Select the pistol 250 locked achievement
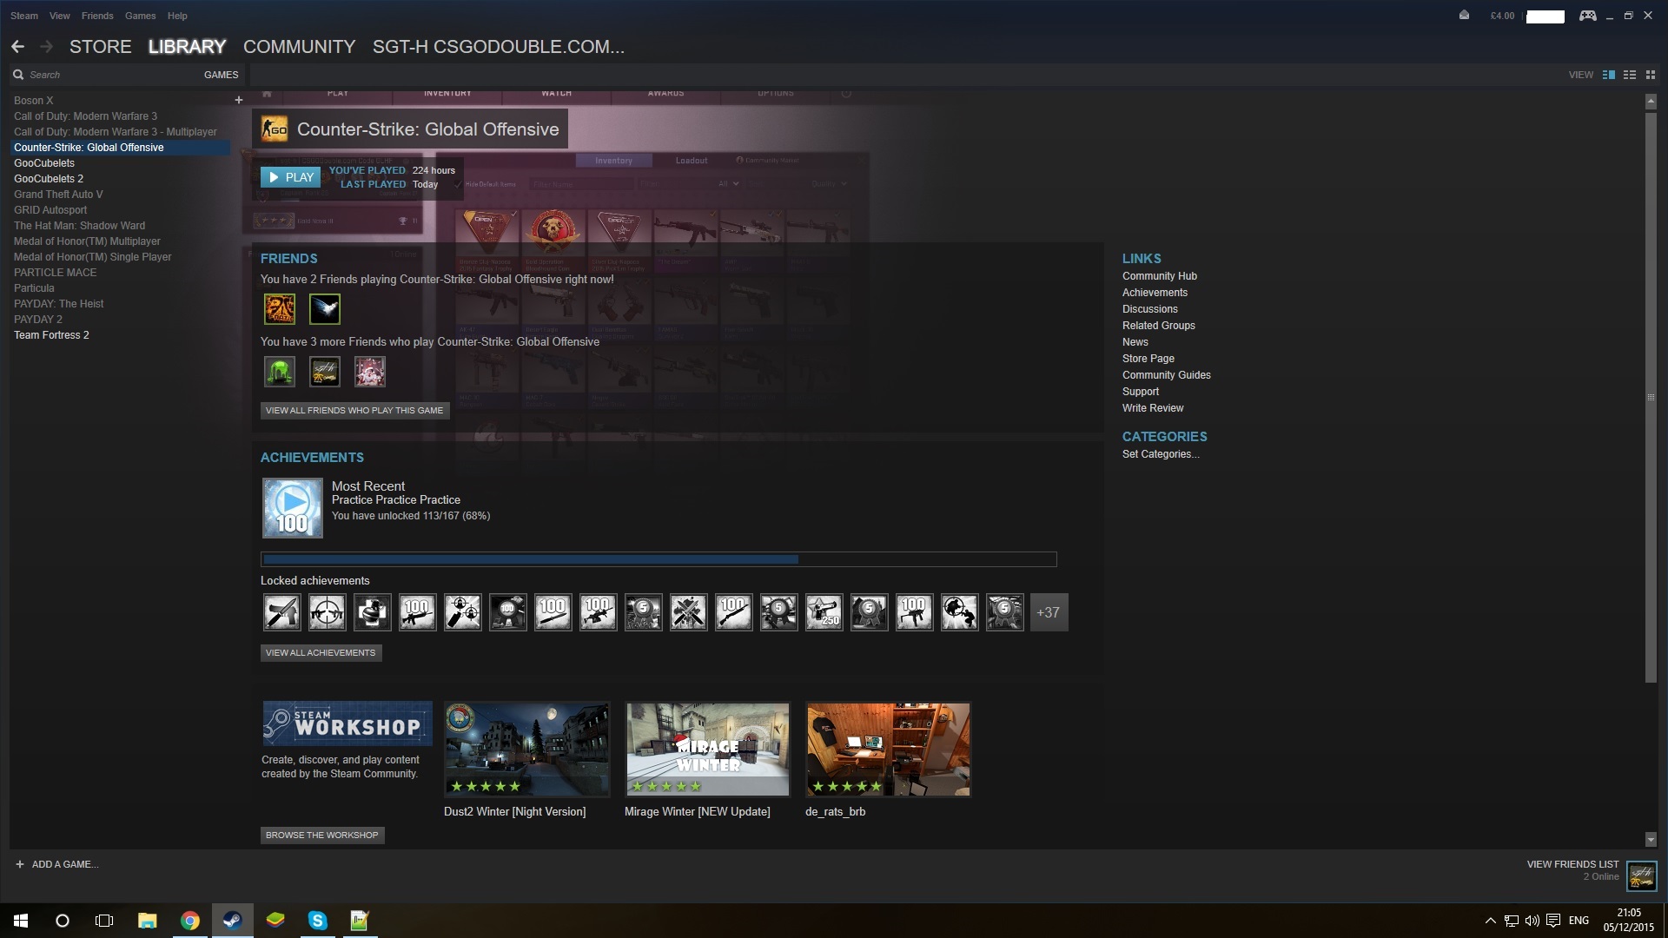This screenshot has height=938, width=1668. click(824, 612)
